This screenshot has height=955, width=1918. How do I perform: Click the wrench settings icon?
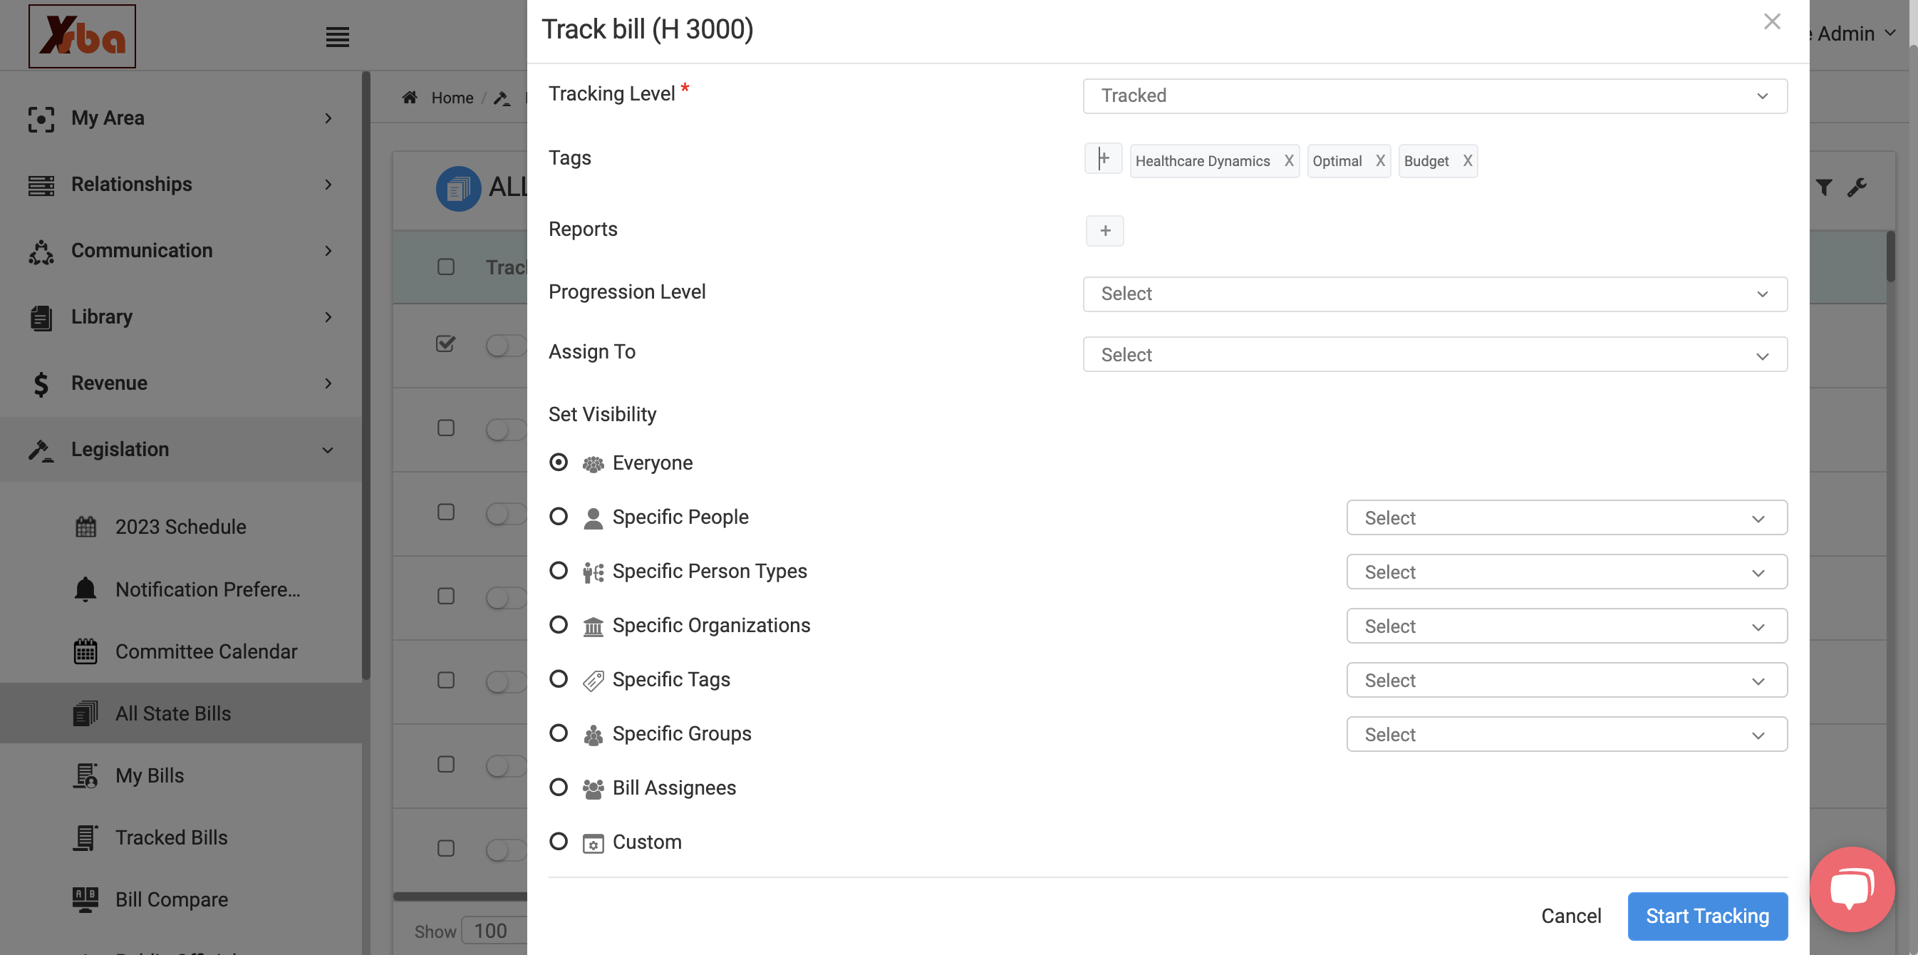1857,187
